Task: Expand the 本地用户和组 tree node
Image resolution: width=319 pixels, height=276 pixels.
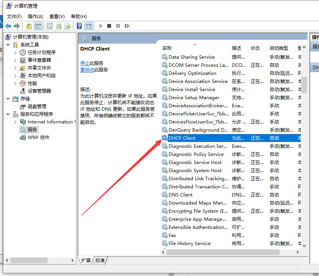Action: coord(15,76)
